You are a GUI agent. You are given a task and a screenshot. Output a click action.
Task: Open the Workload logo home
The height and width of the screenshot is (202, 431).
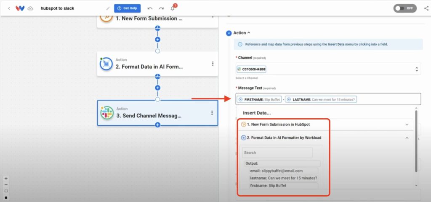click(x=20, y=8)
